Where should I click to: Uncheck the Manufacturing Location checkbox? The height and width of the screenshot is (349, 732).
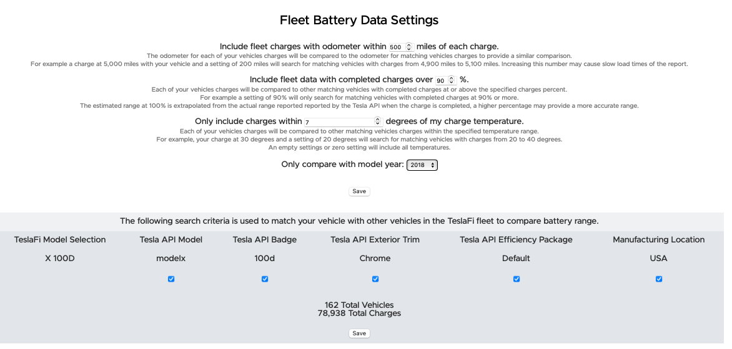(x=659, y=279)
